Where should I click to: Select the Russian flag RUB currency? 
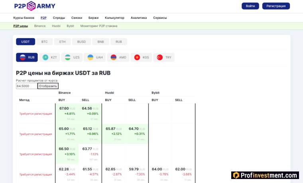coord(27,57)
